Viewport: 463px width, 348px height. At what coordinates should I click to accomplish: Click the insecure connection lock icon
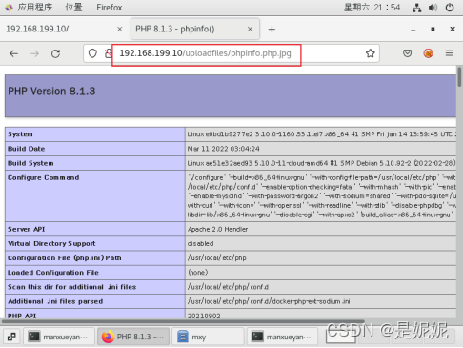point(109,53)
